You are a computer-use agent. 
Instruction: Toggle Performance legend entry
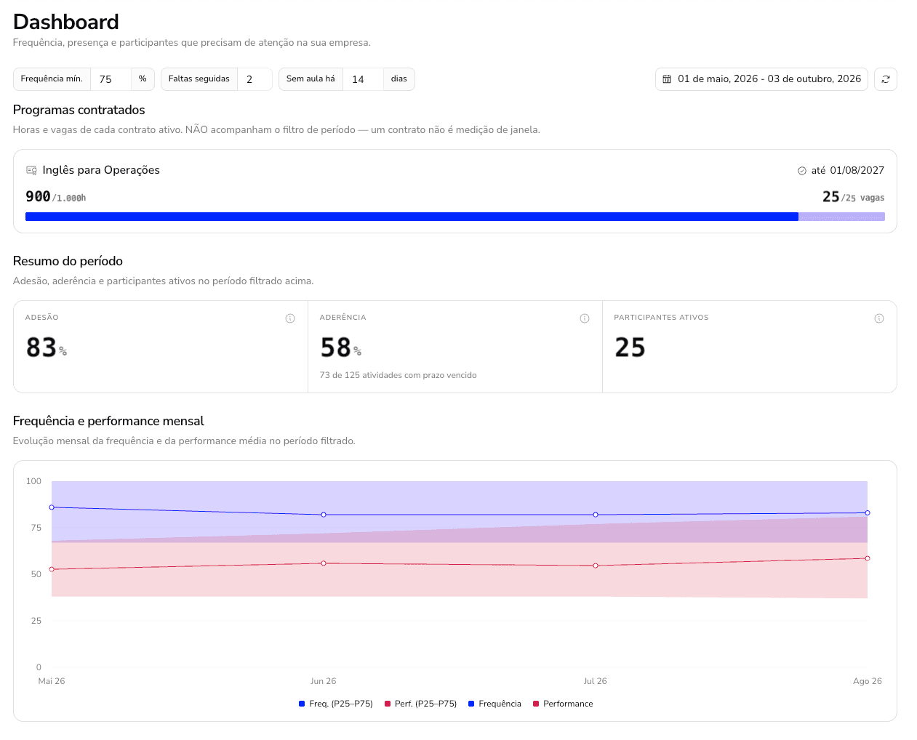click(563, 704)
